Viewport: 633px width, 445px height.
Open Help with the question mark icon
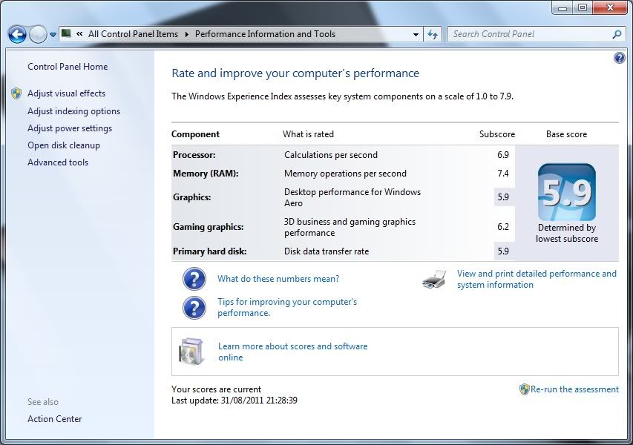pyautogui.click(x=619, y=58)
